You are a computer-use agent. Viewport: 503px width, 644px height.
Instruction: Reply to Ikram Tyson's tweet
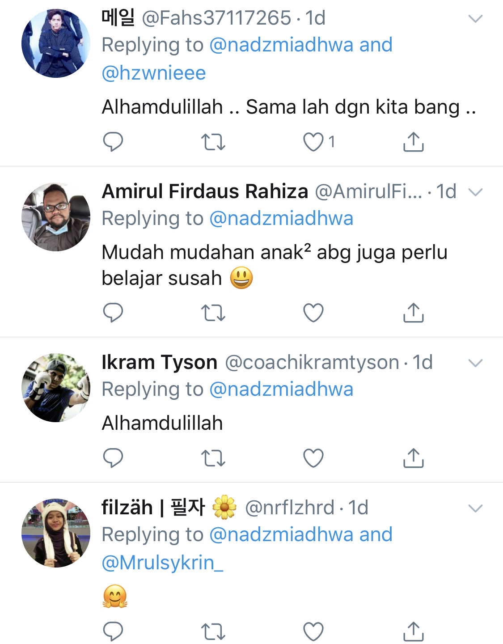pyautogui.click(x=113, y=458)
